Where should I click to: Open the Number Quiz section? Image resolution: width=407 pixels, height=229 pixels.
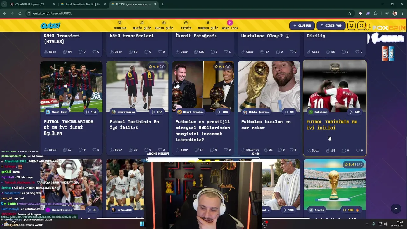point(208,25)
